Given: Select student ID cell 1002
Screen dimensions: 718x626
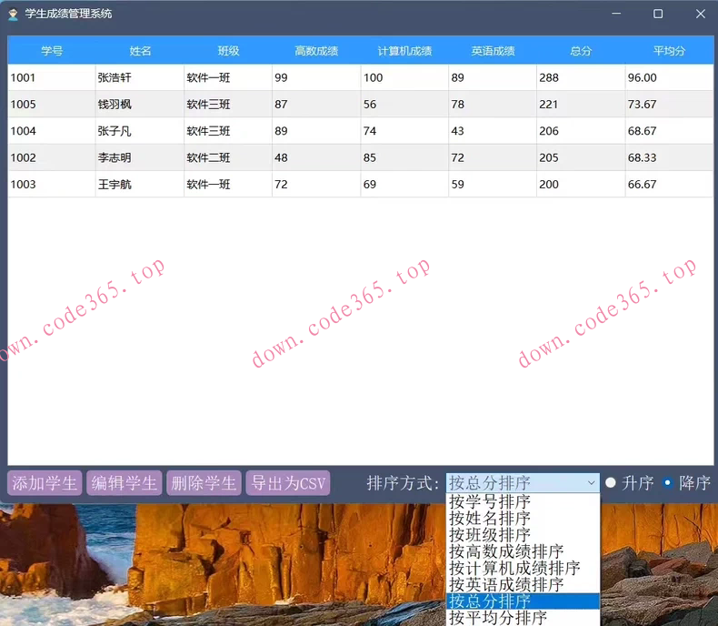Looking at the screenshot, I should 52,157.
